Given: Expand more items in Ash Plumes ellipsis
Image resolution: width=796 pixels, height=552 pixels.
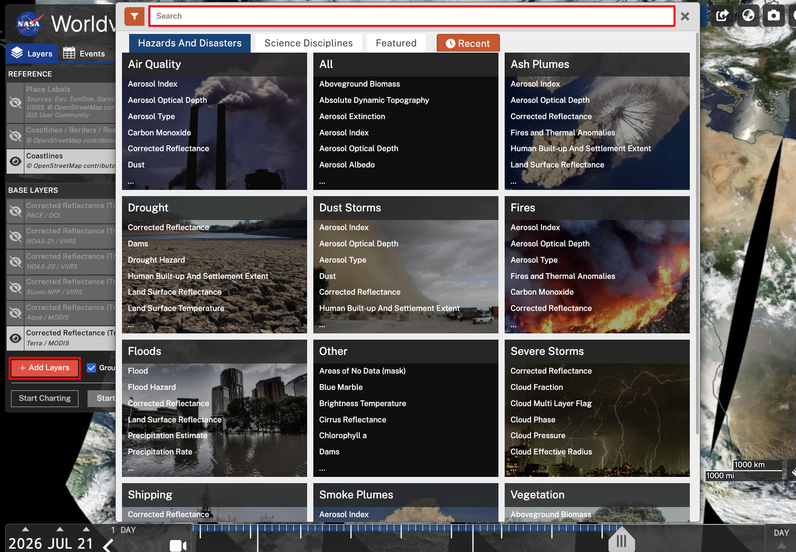Looking at the screenshot, I should coord(514,182).
